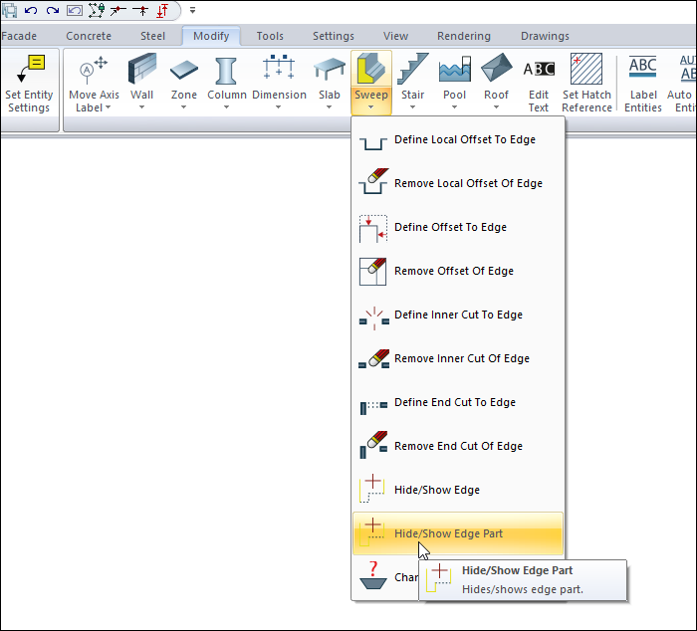The height and width of the screenshot is (631, 697).
Task: Choose highlighted Hide/Show Edge Part entry
Action: click(458, 533)
